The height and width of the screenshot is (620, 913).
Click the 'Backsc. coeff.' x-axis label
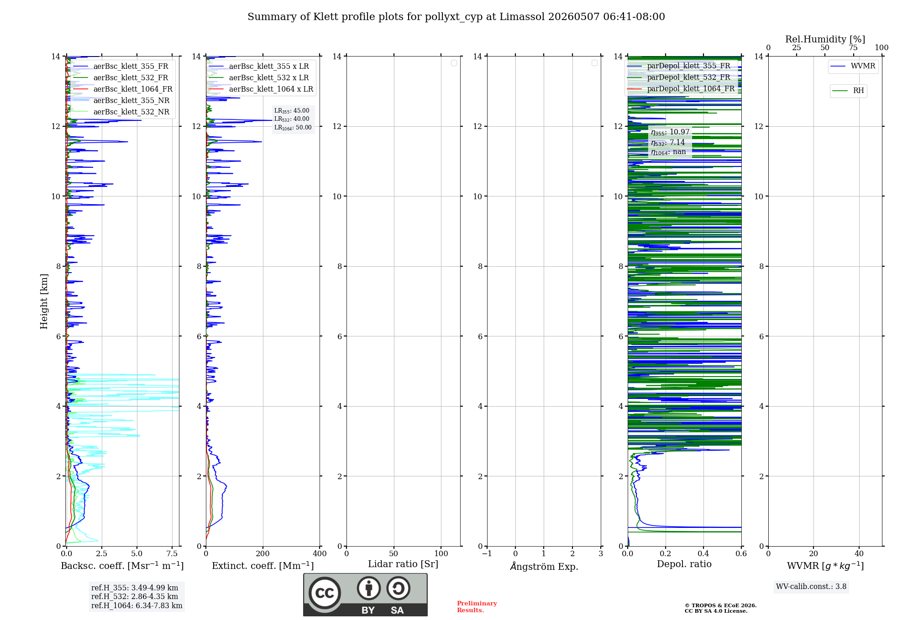[x=122, y=566]
